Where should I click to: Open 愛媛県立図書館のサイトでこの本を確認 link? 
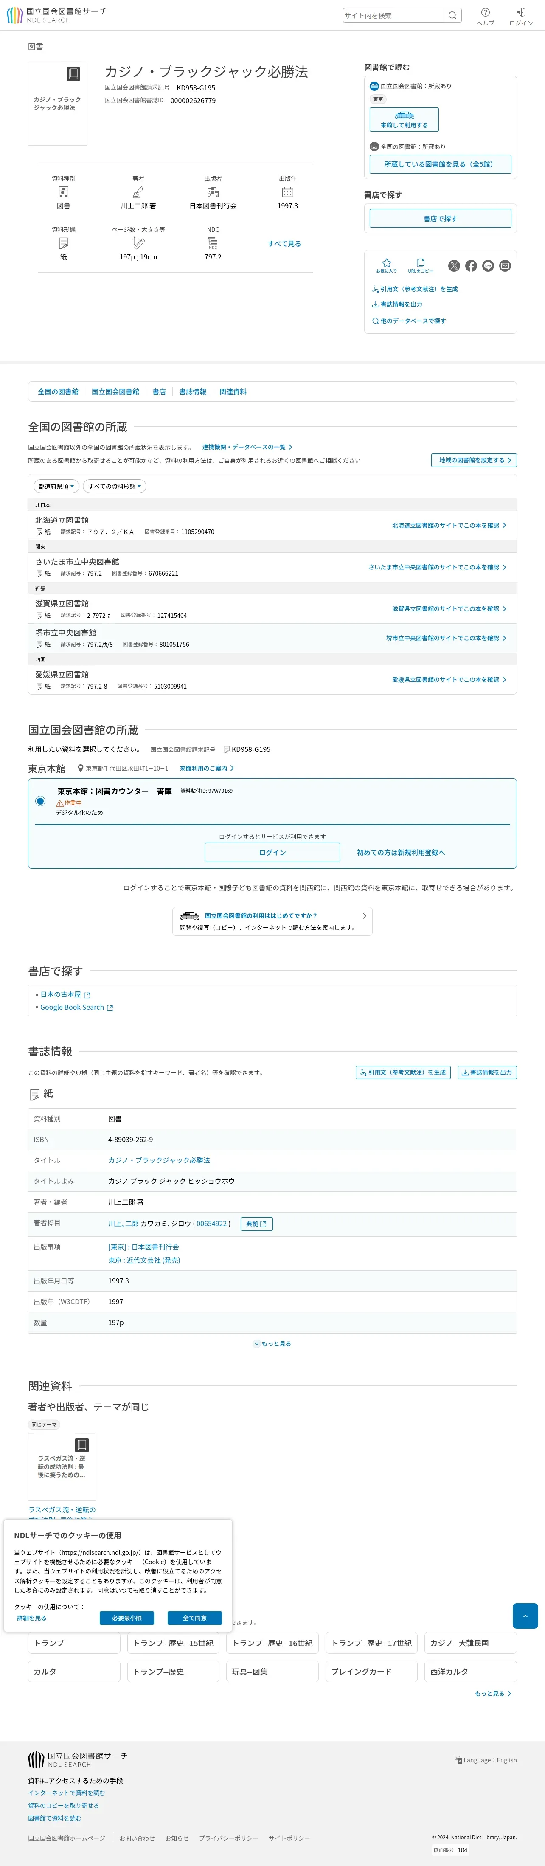(449, 679)
